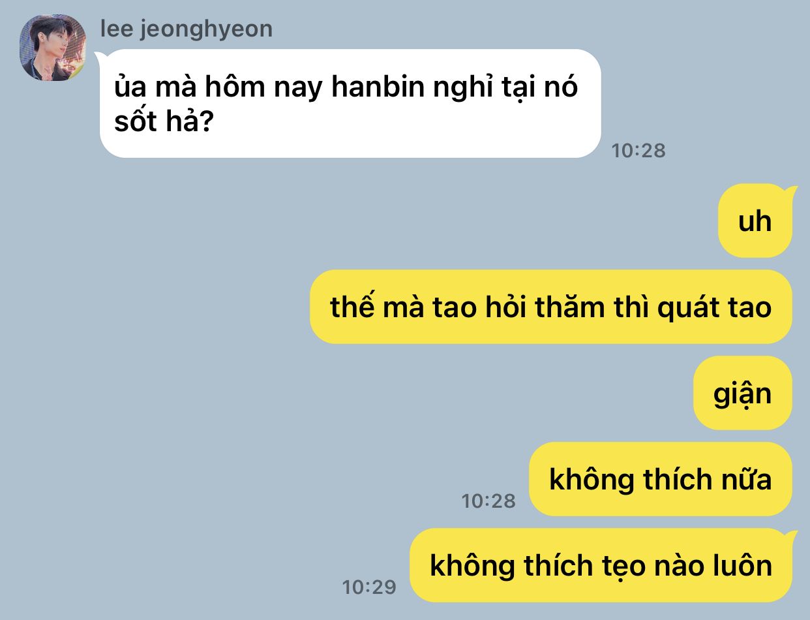The height and width of the screenshot is (620, 810).
Task: Select the white message about hanbin nghỉ
Action: pos(350,103)
